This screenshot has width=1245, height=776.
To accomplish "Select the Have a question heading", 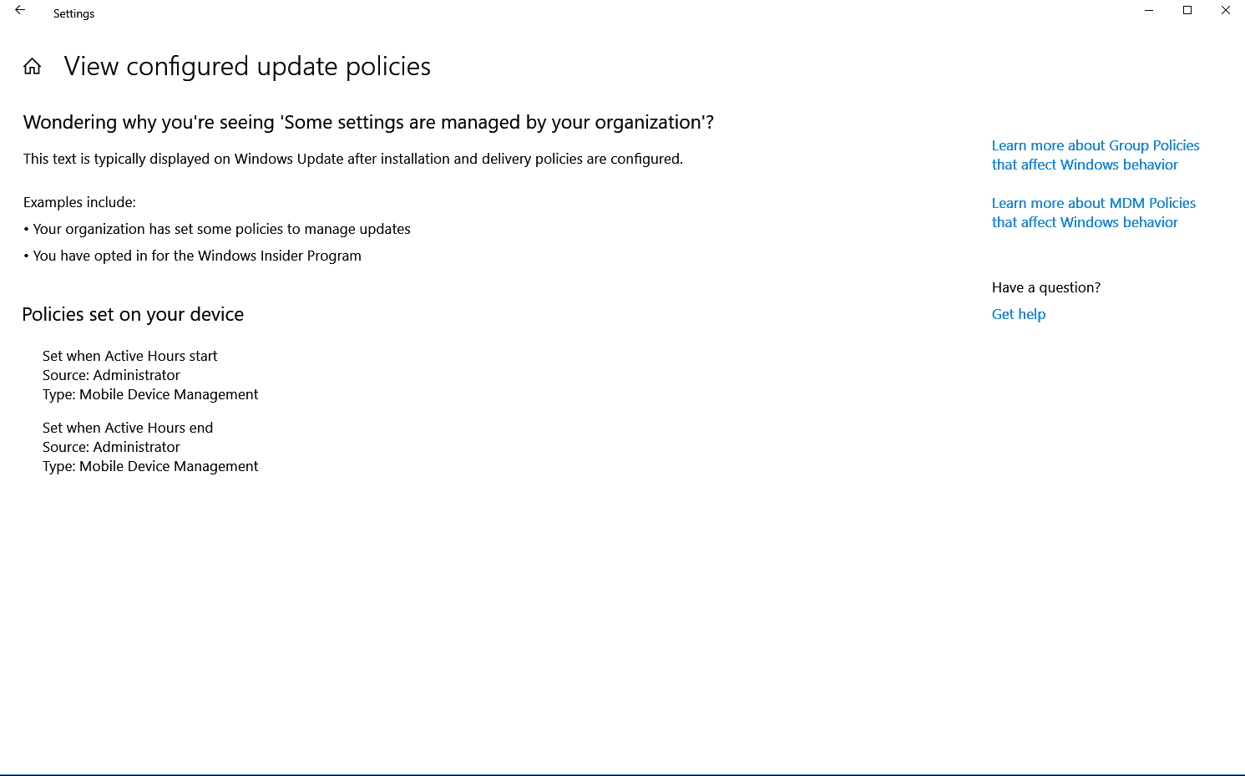I will [x=1045, y=287].
